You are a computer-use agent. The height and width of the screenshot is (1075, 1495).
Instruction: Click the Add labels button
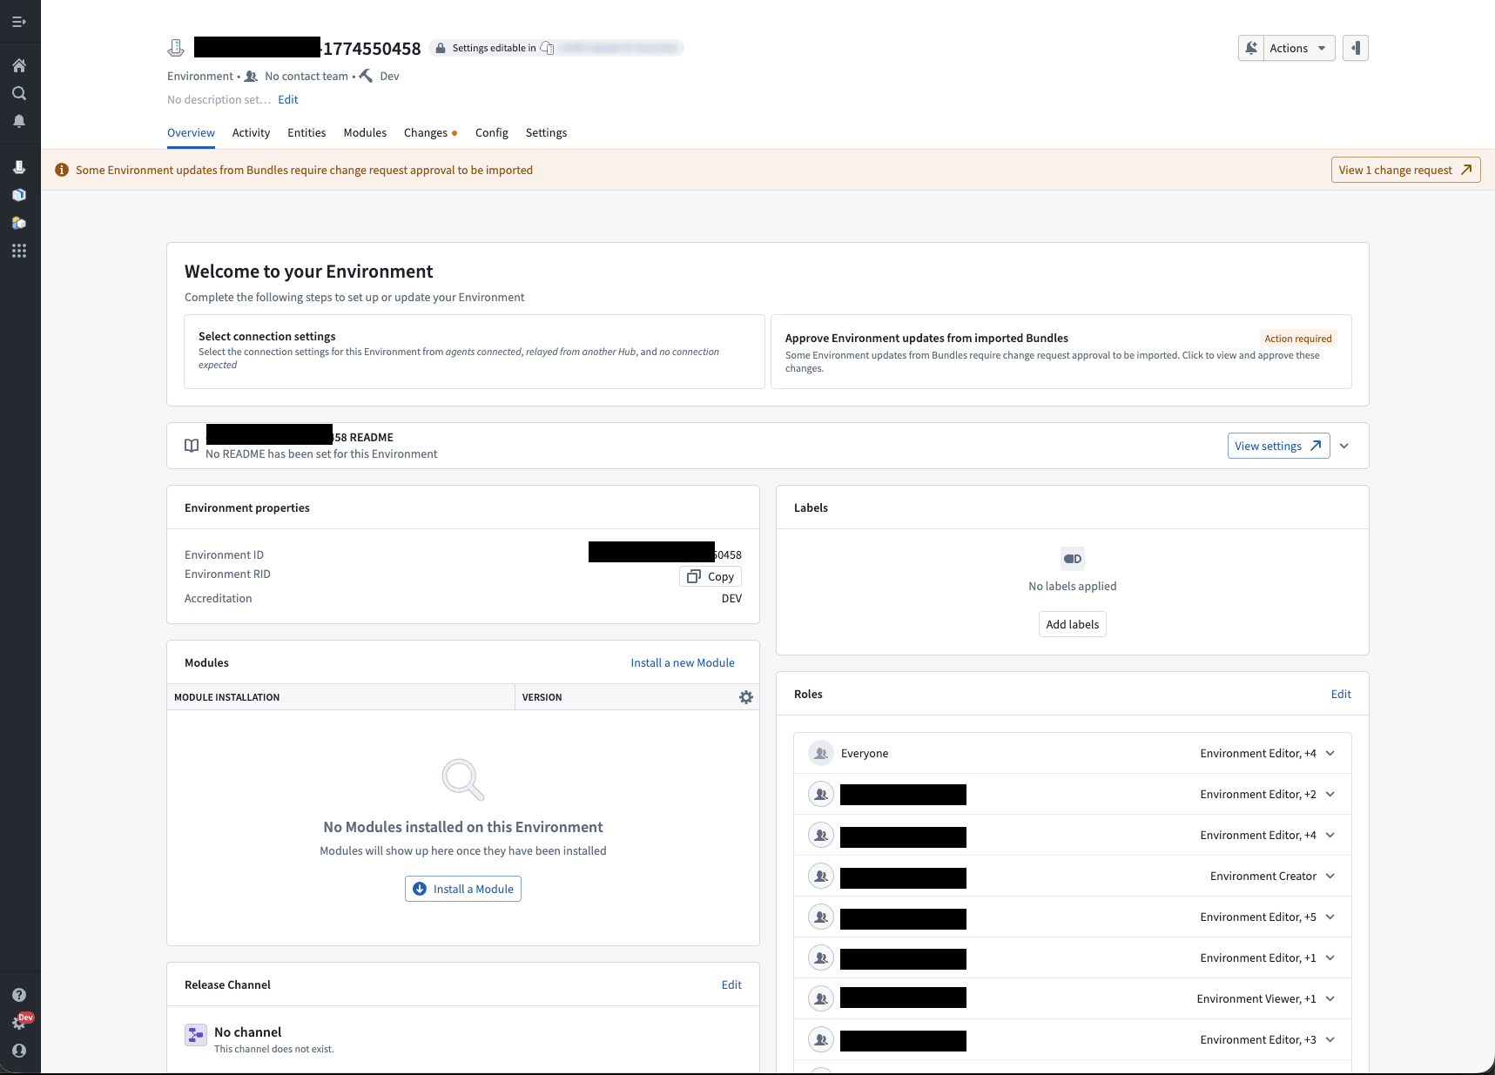coord(1072,624)
